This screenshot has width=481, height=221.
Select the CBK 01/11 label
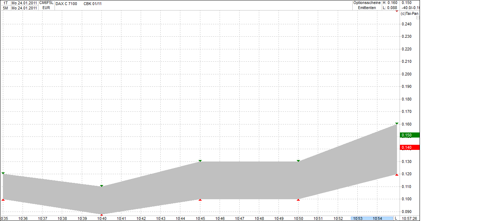point(92,4)
